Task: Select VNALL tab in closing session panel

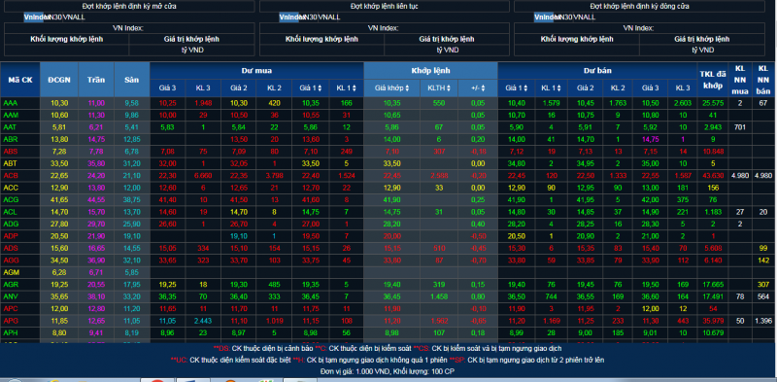Action: (x=585, y=17)
